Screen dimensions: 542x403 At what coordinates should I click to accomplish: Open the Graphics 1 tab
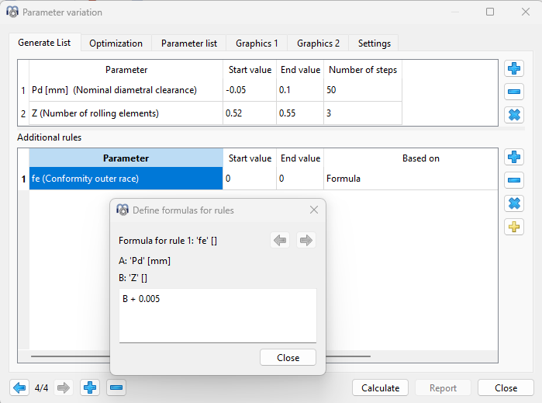(257, 43)
